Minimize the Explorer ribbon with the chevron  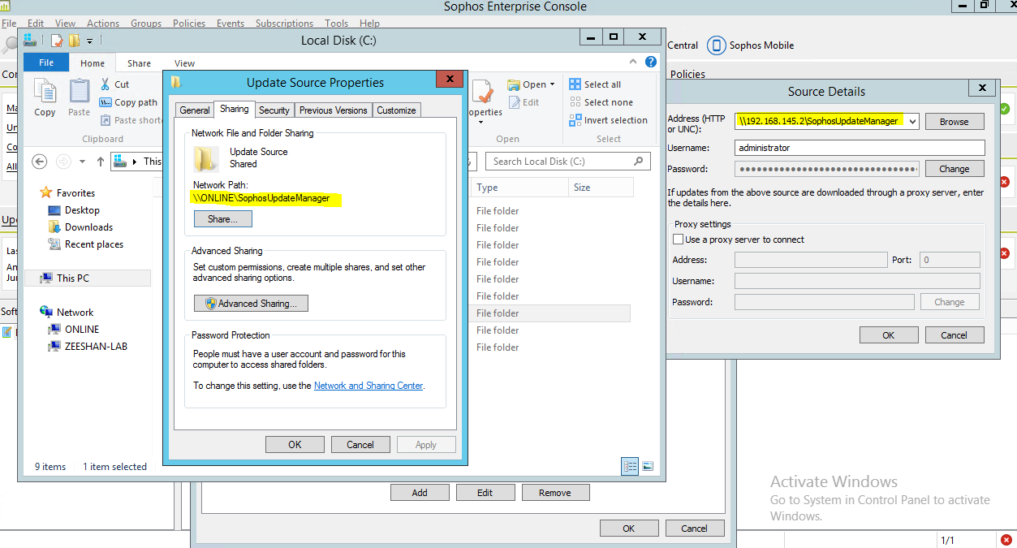tap(634, 62)
